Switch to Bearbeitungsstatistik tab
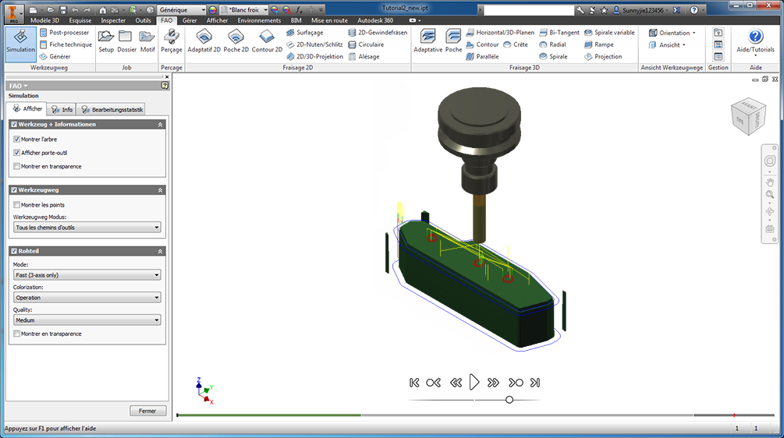This screenshot has height=438, width=784. tap(112, 109)
